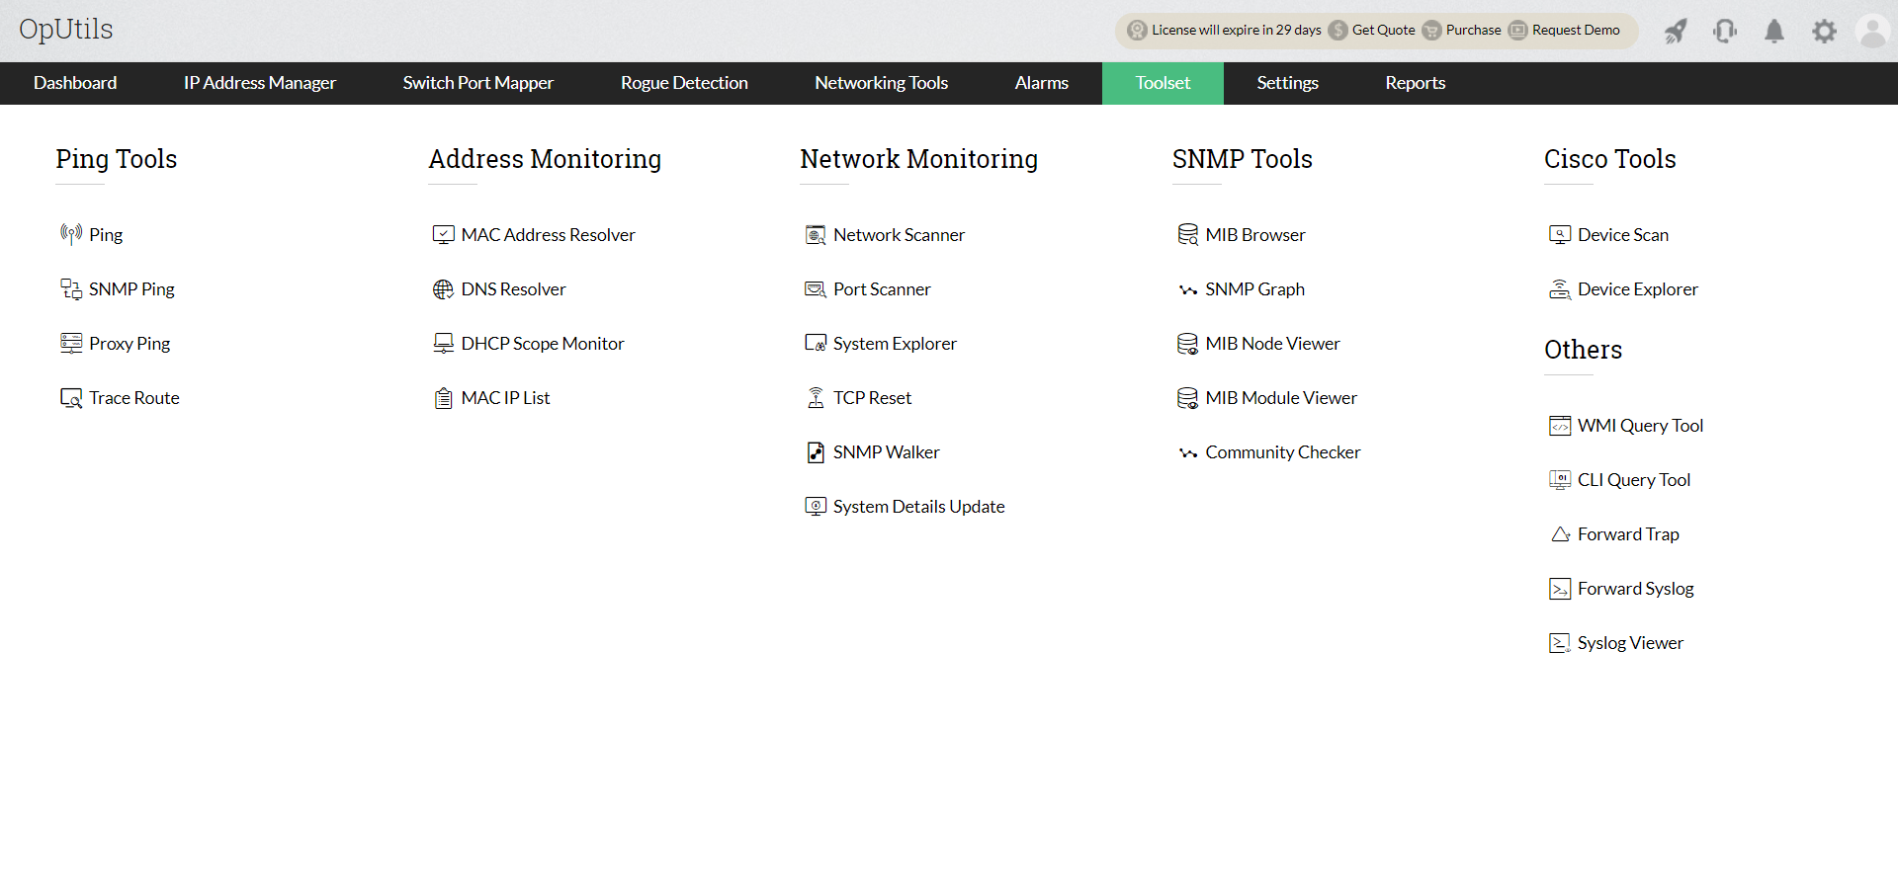
Task: Open the Syslog Viewer
Action: coord(1630,642)
